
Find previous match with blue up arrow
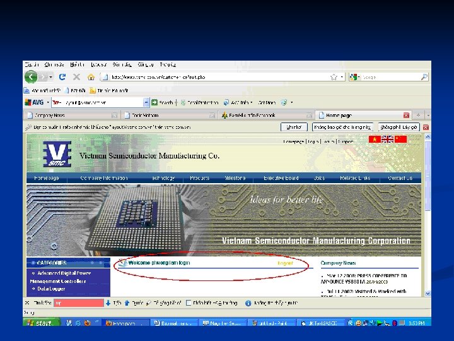[x=127, y=303]
